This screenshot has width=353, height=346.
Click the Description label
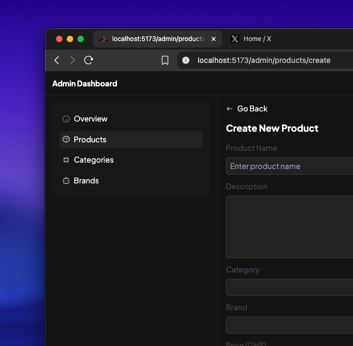click(x=247, y=187)
